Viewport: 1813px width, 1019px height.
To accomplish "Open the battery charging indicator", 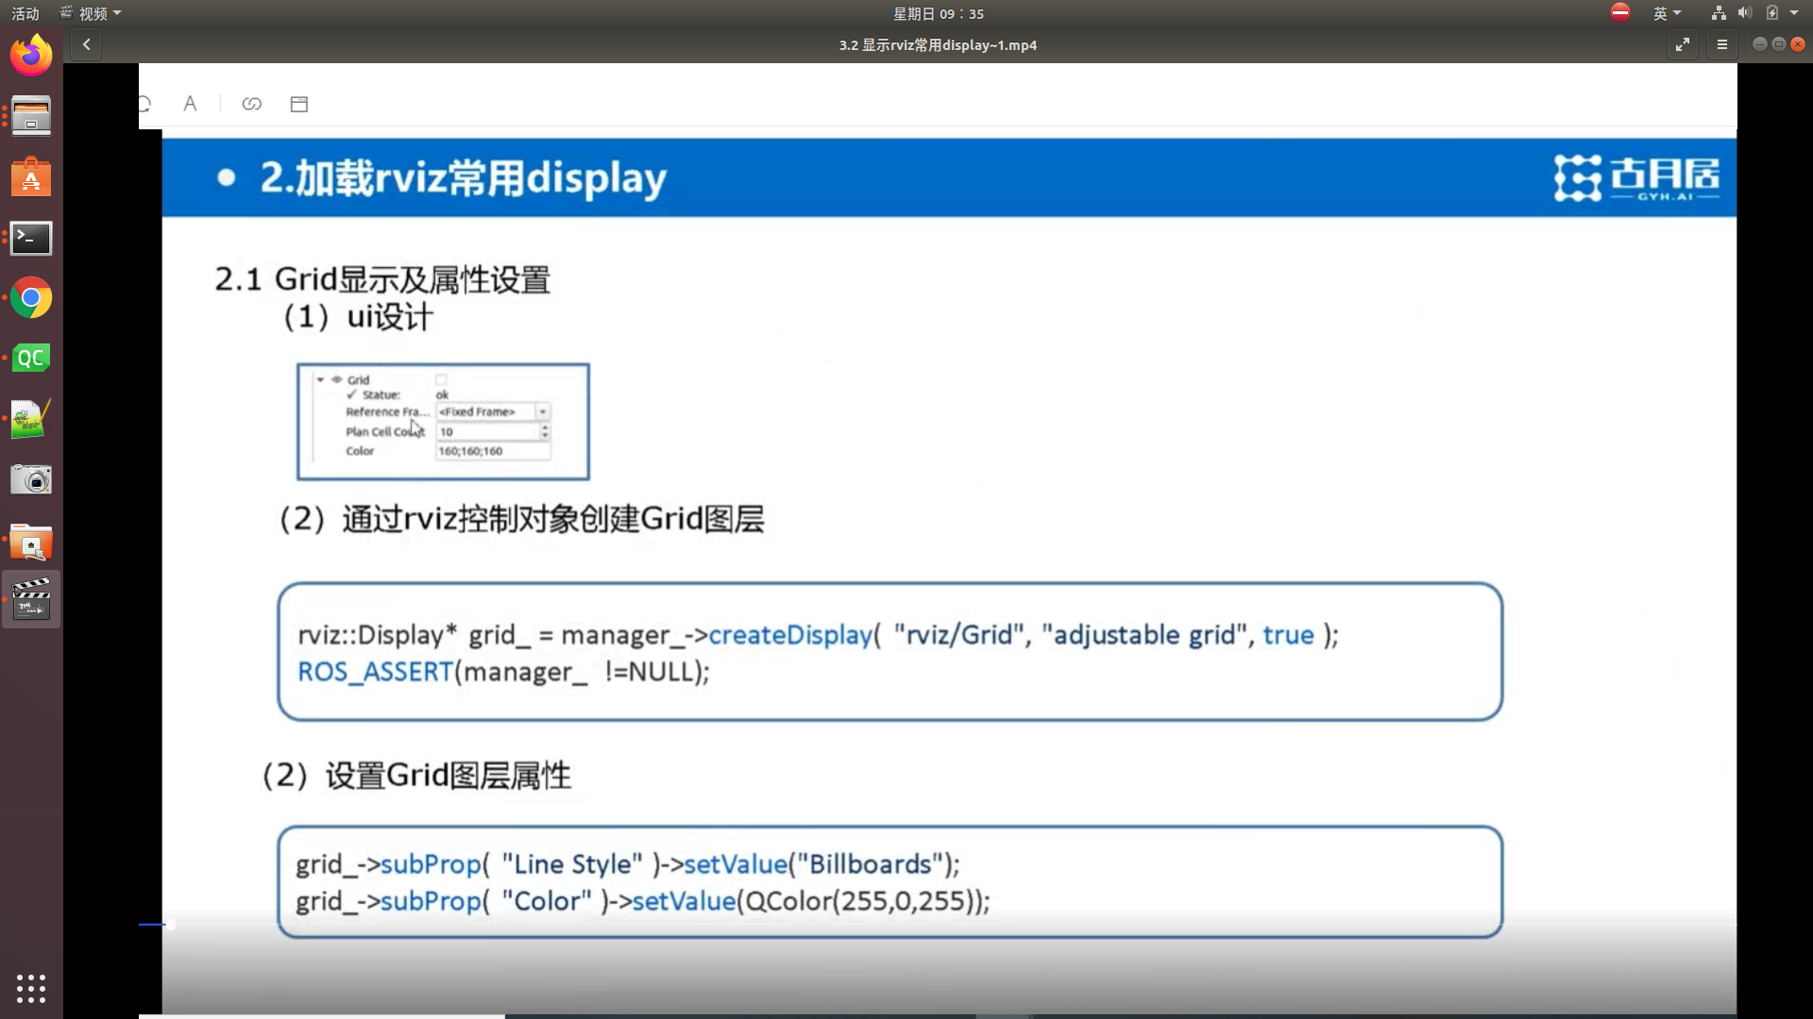I will coord(1772,13).
